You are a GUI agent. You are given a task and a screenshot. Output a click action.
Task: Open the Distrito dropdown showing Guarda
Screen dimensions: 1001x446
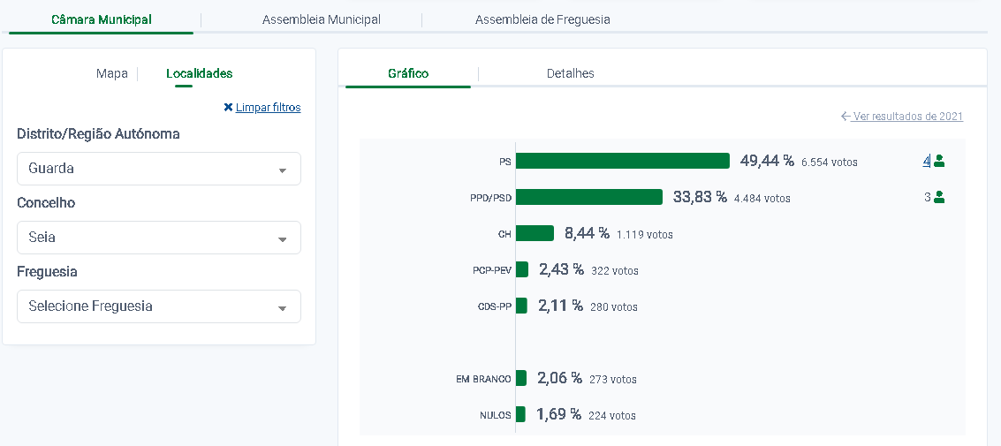(x=159, y=169)
